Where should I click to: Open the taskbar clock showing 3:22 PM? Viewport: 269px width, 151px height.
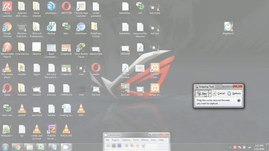(259, 147)
